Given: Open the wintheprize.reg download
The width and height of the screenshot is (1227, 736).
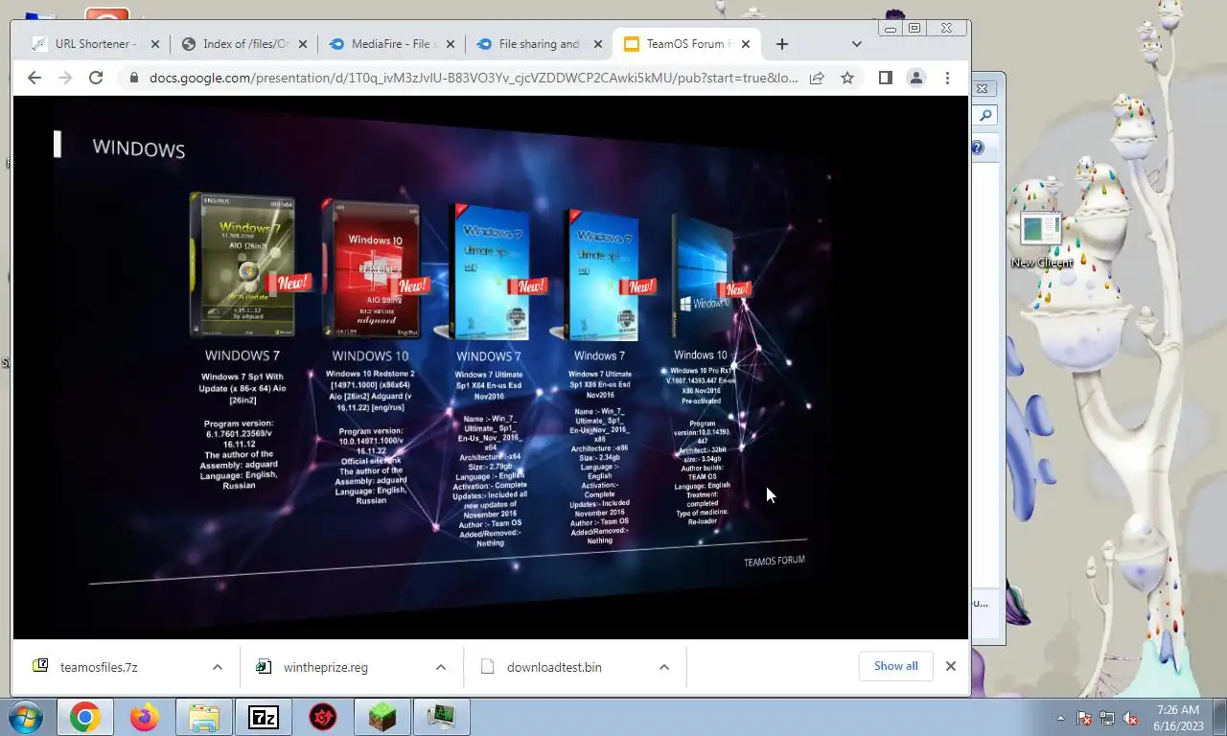Looking at the screenshot, I should (x=326, y=667).
